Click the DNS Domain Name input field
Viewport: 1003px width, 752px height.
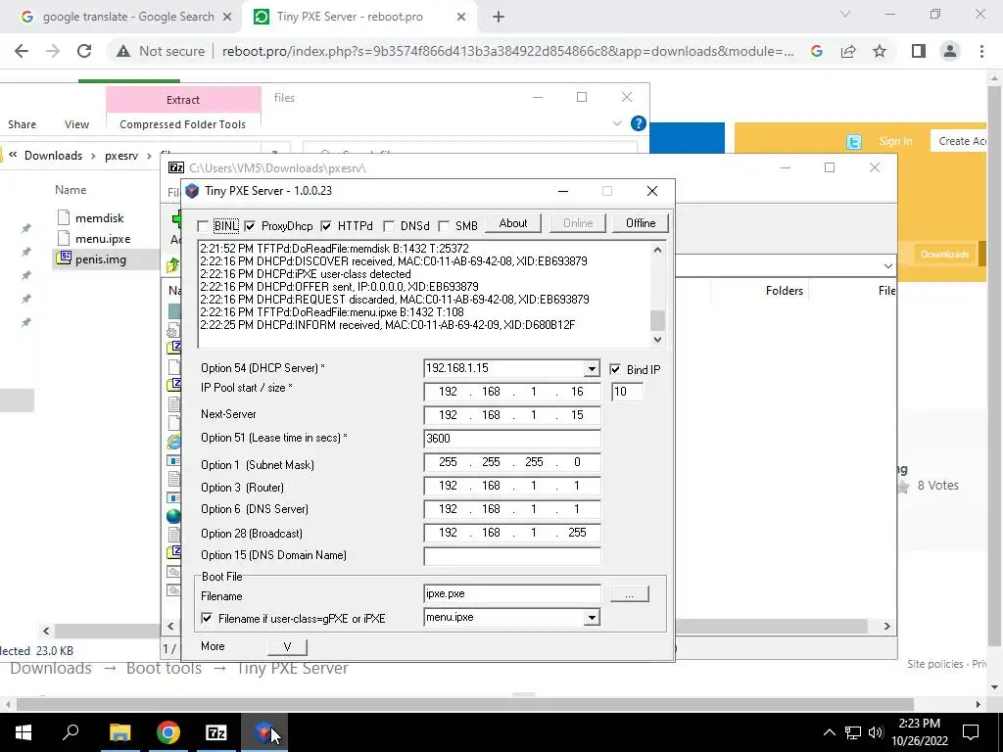[511, 555]
